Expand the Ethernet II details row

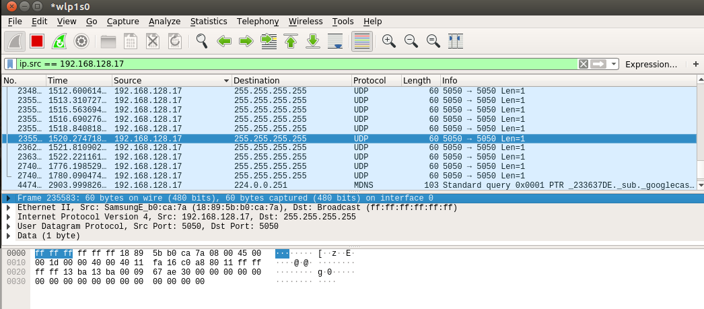pos(8,207)
